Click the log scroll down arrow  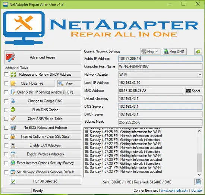pyautogui.click(x=199, y=174)
